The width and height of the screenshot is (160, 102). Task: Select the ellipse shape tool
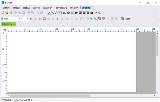click(x=68, y=13)
